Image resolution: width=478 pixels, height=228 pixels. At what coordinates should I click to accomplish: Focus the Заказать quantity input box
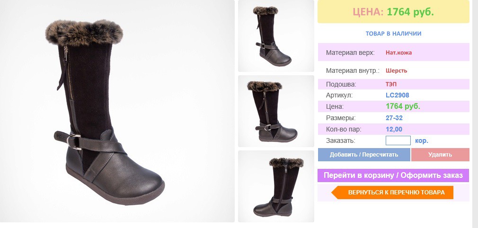398,140
